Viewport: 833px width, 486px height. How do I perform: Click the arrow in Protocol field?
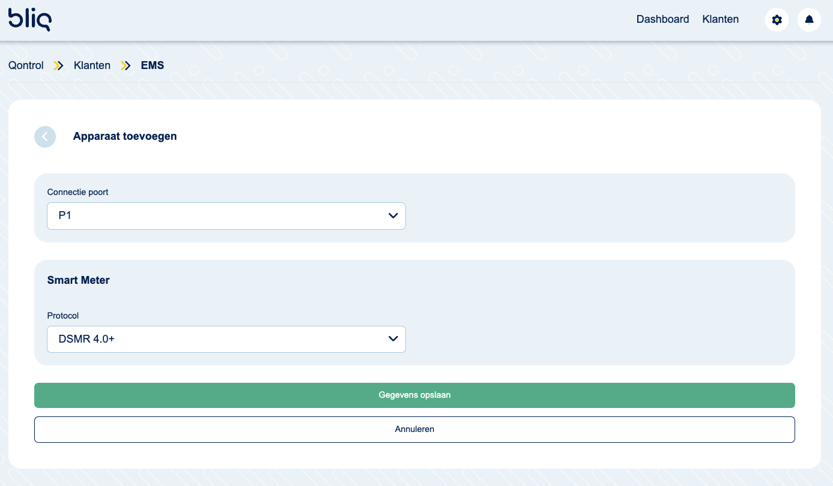393,339
